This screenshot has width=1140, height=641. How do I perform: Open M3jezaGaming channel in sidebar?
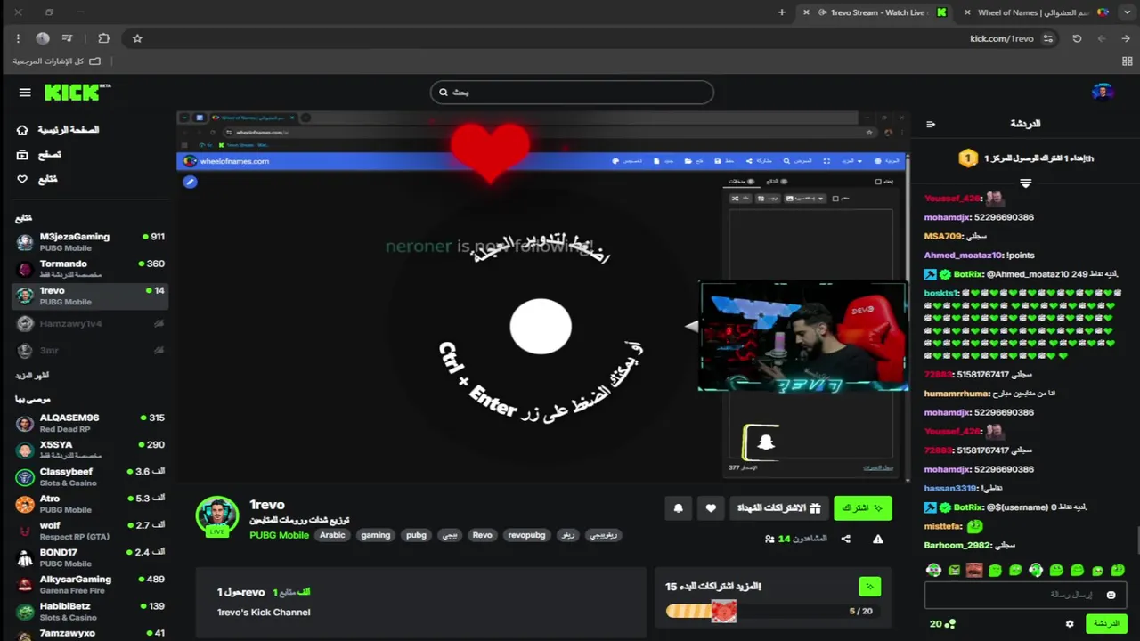point(89,241)
